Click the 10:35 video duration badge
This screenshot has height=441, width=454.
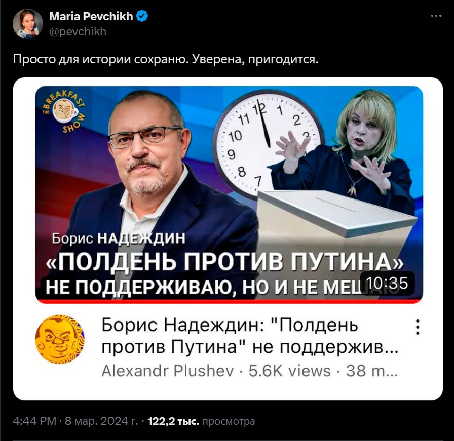tap(387, 283)
